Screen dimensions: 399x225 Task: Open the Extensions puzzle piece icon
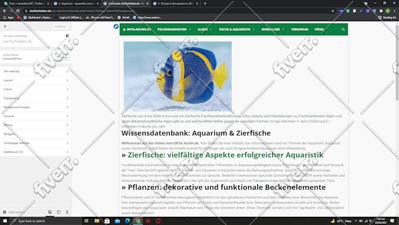(x=381, y=11)
